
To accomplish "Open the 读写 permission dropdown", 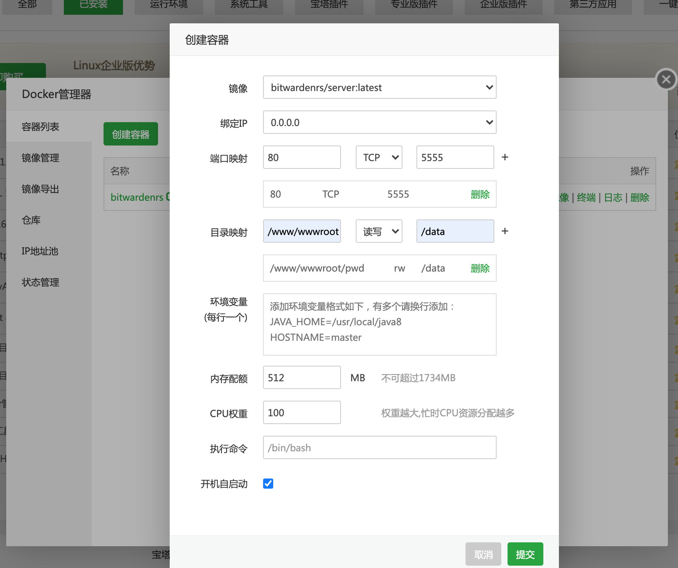I will (x=379, y=231).
